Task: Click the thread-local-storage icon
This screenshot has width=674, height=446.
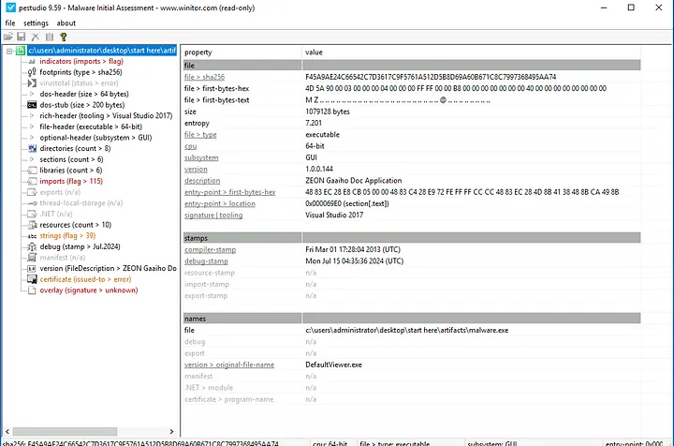Action: (32, 203)
